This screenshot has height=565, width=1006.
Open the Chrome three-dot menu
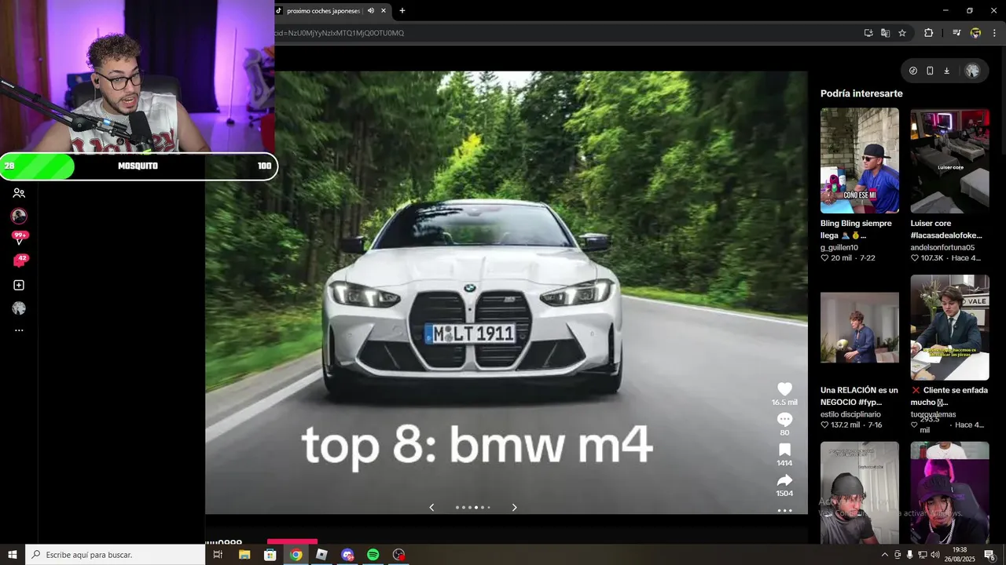(x=994, y=33)
